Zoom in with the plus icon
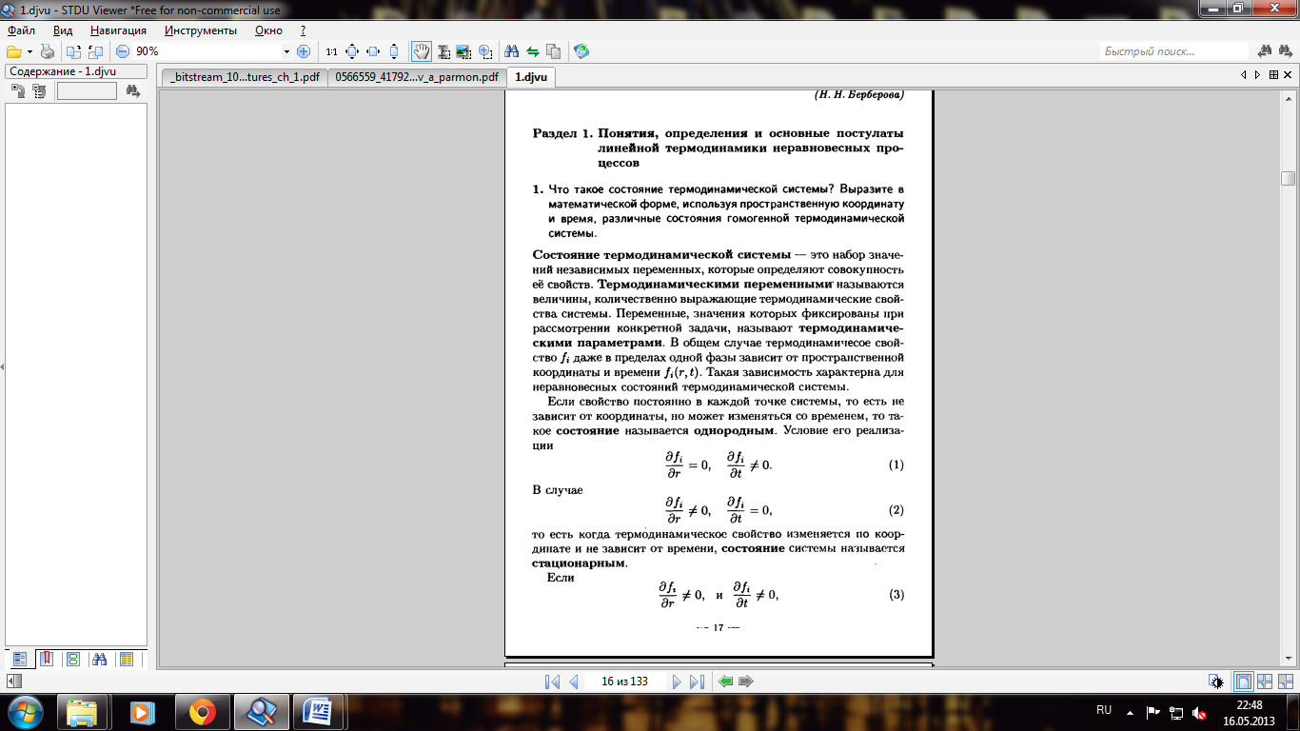Viewport: 1300px width, 731px height. tap(304, 51)
